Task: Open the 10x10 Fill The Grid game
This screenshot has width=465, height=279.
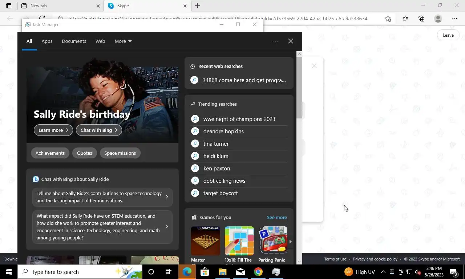Action: click(x=239, y=241)
